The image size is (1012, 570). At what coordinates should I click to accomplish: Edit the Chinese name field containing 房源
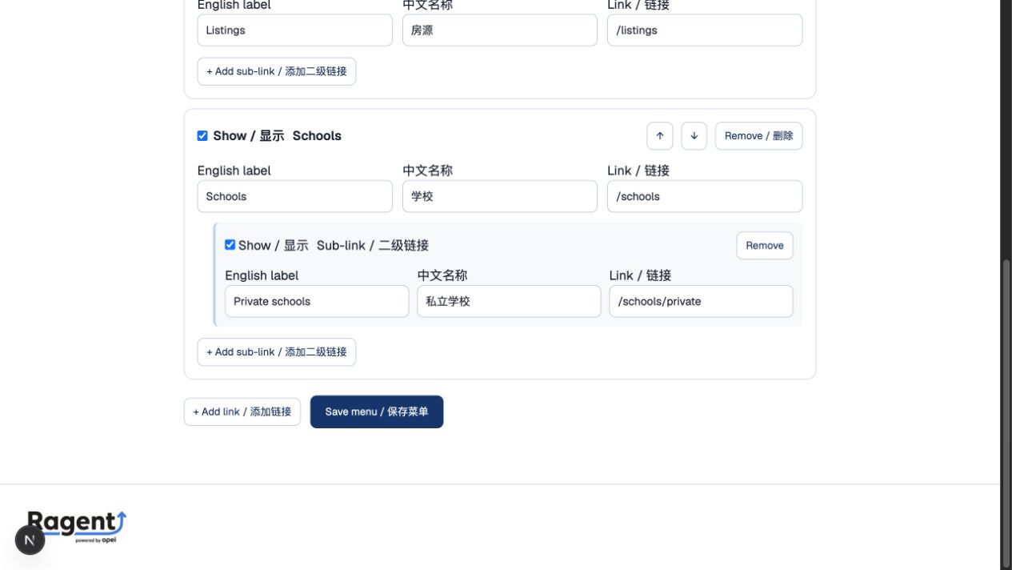pyautogui.click(x=500, y=30)
